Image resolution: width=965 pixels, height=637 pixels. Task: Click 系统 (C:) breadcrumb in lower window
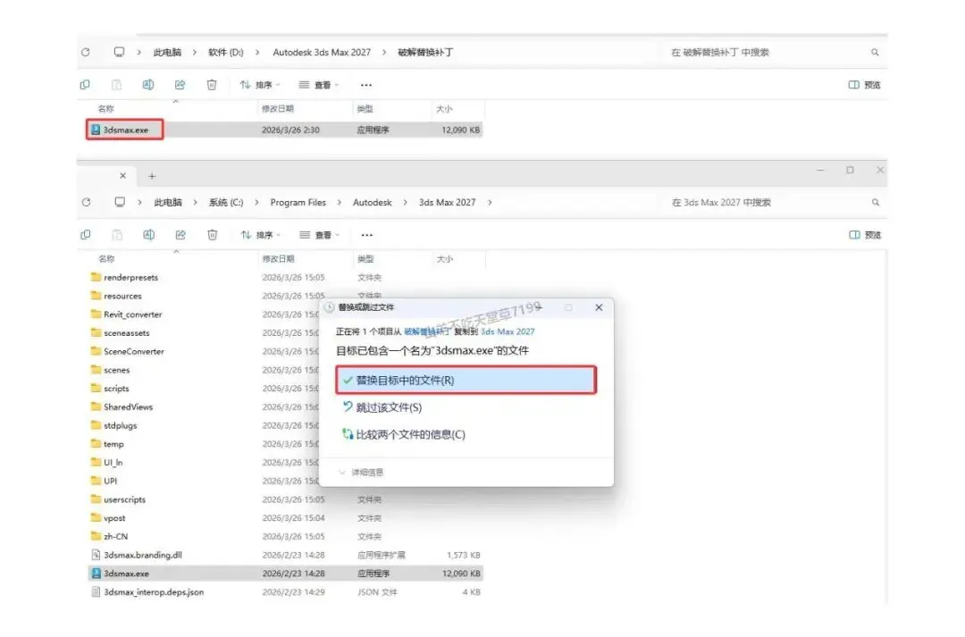pyautogui.click(x=226, y=203)
